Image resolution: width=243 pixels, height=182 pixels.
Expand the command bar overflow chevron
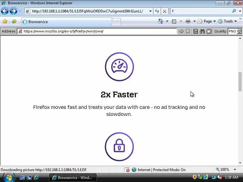240,19
